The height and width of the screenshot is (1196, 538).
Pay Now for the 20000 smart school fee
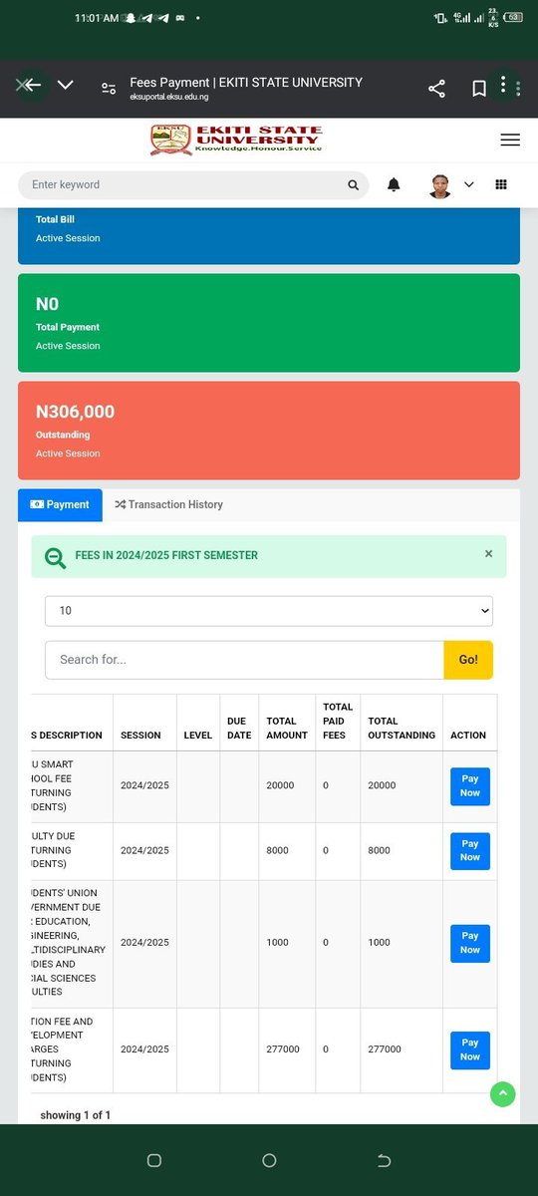[470, 786]
